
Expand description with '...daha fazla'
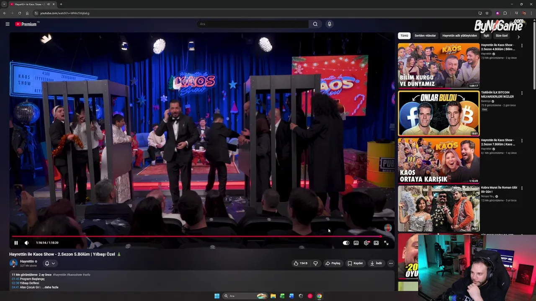50,287
